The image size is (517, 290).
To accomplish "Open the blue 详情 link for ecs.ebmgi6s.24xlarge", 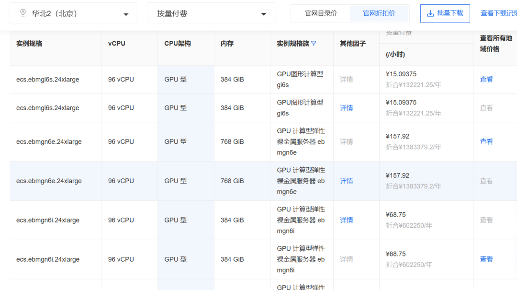I will click(x=346, y=108).
